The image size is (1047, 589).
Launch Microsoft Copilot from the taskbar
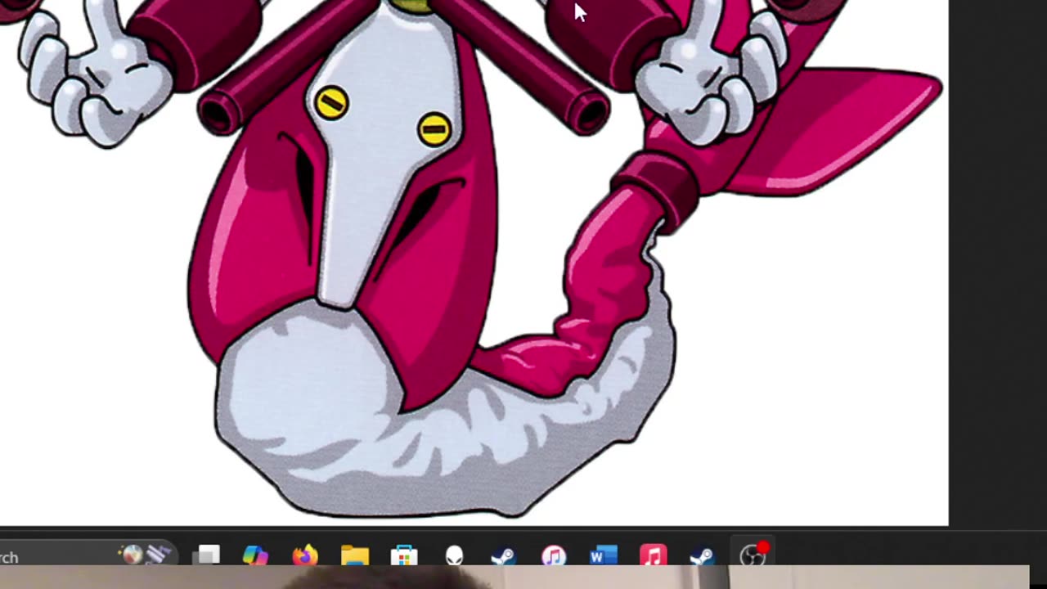pyautogui.click(x=255, y=556)
